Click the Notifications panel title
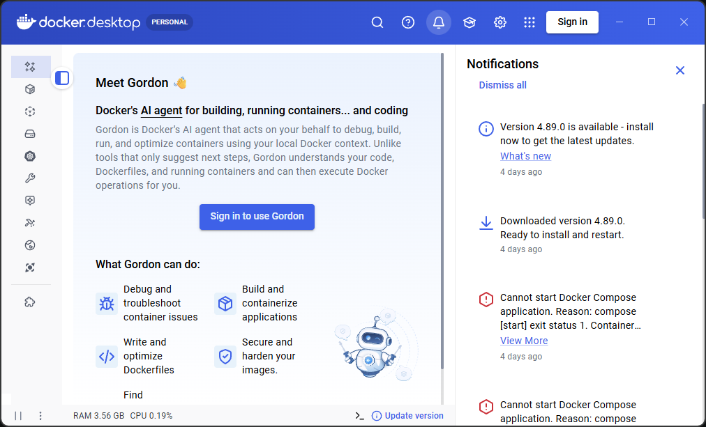This screenshot has width=706, height=427. [502, 64]
